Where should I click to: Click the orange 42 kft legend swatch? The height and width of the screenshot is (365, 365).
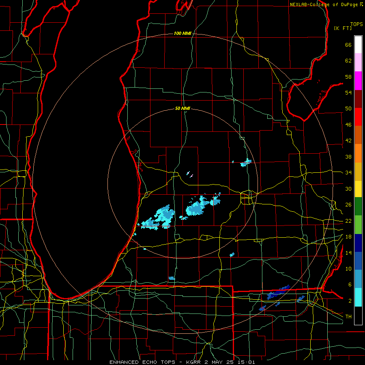[x=358, y=153]
